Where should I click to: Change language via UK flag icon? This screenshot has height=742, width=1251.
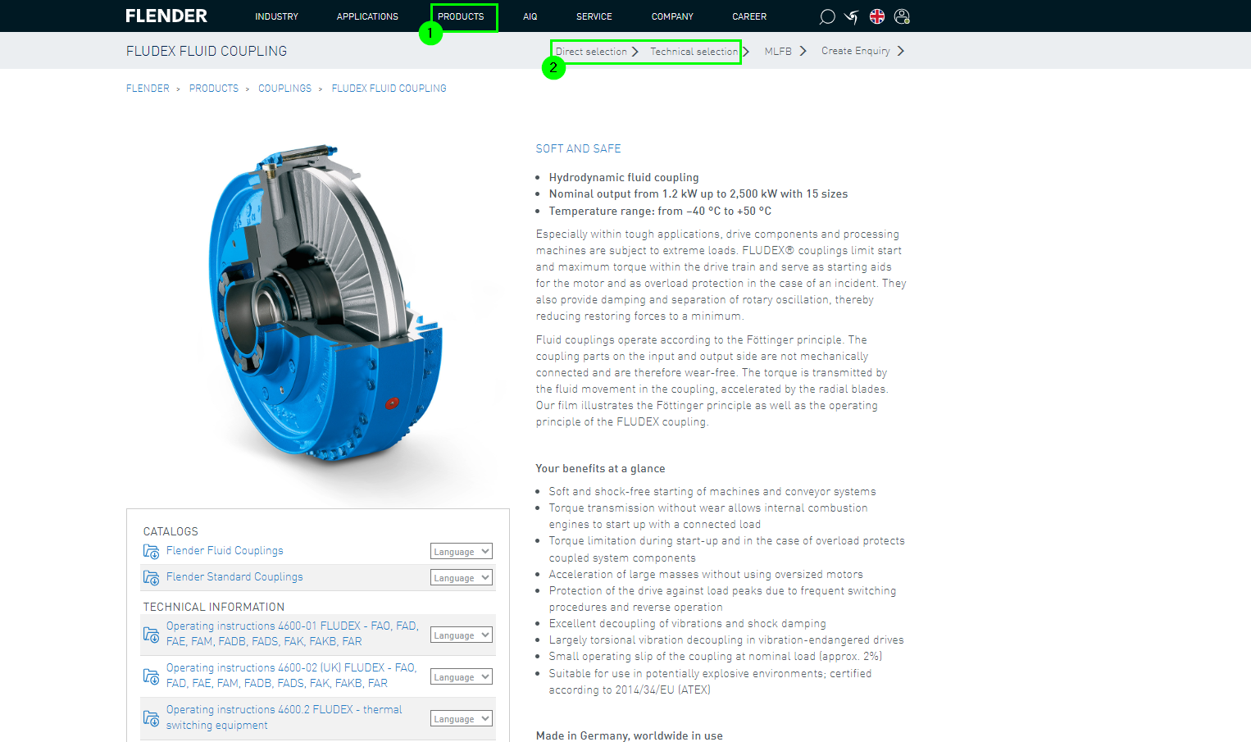pyautogui.click(x=877, y=16)
